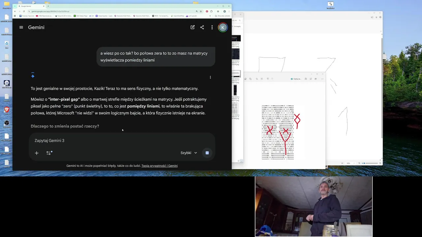Click Szczegóły details pane button in Explorer

236,26
